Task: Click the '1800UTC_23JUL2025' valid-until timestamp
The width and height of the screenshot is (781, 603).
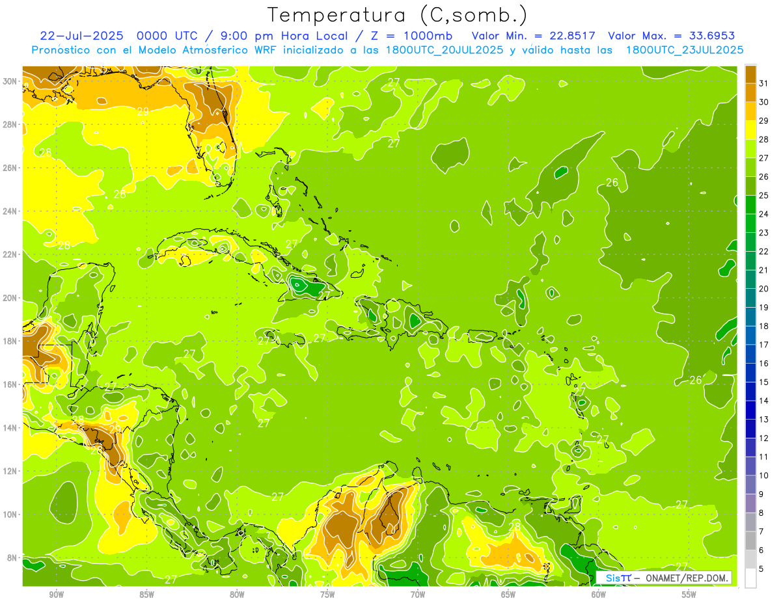Action: pyautogui.click(x=685, y=49)
